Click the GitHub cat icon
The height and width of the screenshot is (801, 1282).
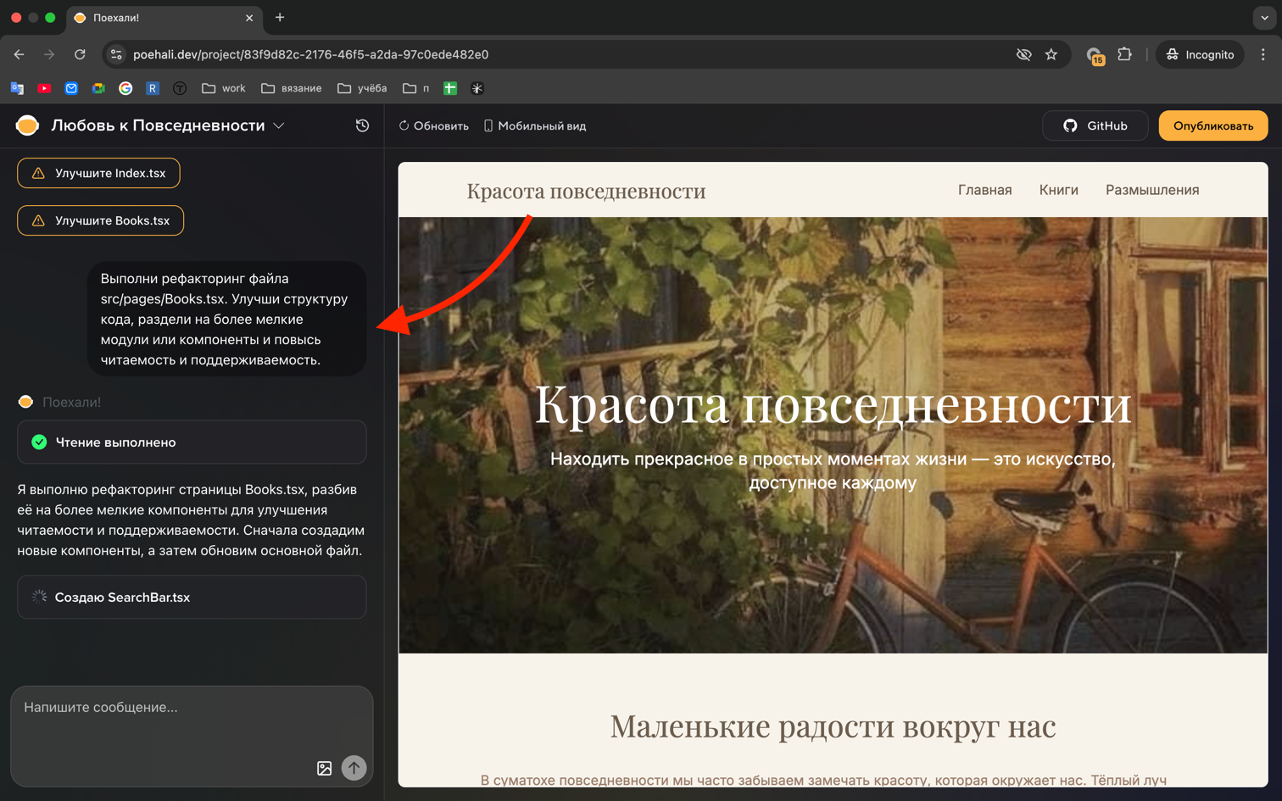coord(1070,125)
